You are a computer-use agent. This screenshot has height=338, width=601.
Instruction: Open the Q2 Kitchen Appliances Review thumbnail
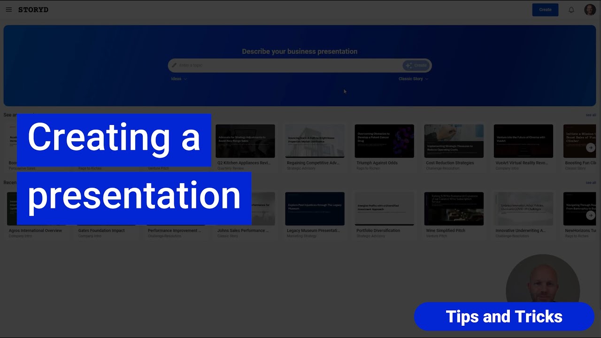(245, 141)
